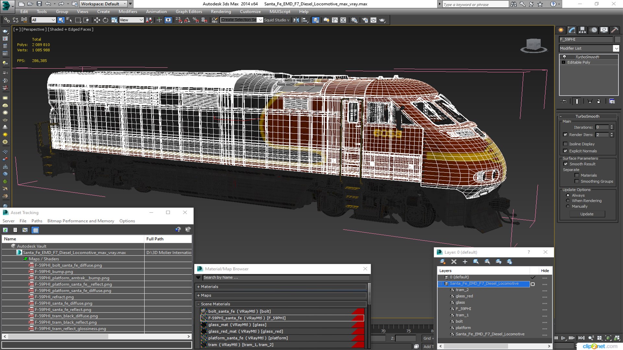Click the Angle Snap toggle icon
Image resolution: width=623 pixels, height=350 pixels.
click(187, 20)
